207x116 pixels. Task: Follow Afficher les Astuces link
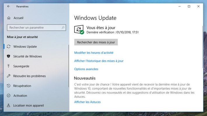[87, 102]
